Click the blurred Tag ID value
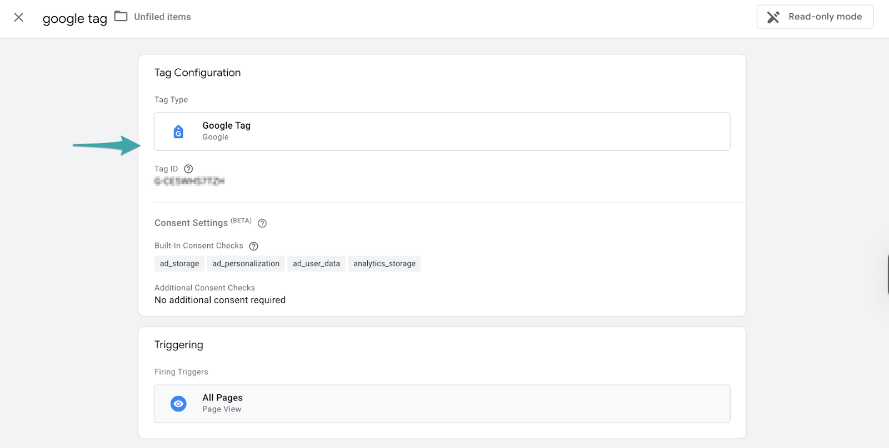Screen dimensions: 889x448 [189, 181]
